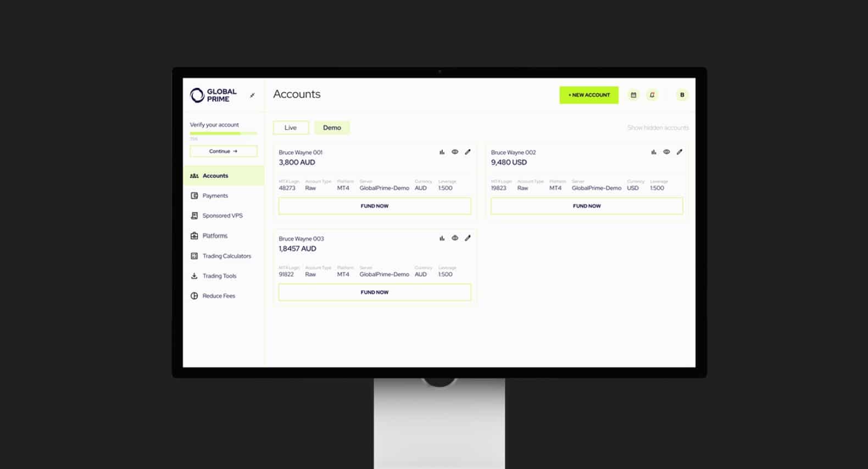This screenshot has height=469, width=868.
Task: Click the Verify your account label
Action: pyautogui.click(x=214, y=125)
